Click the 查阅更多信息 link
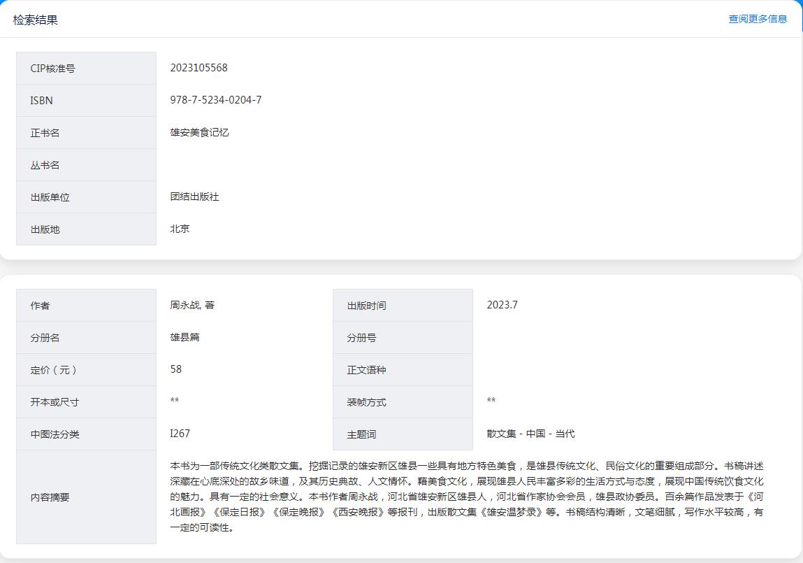Screen dimensions: 803x563 (758, 19)
